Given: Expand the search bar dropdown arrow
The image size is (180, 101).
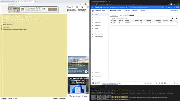Looking at the screenshot, I should 162,7.
